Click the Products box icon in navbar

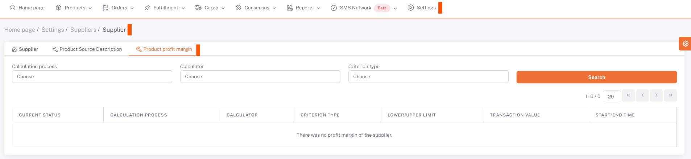point(58,8)
